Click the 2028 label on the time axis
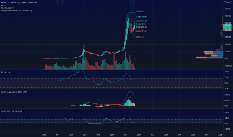 [x=220, y=135]
